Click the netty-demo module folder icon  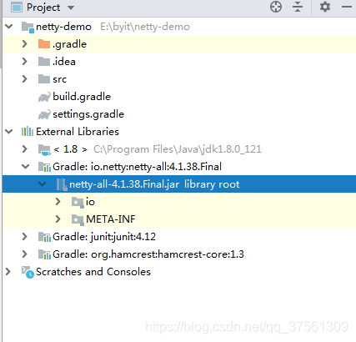[28, 27]
